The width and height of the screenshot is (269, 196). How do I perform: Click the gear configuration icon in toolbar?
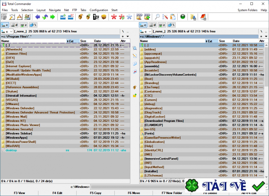coord(4,17)
